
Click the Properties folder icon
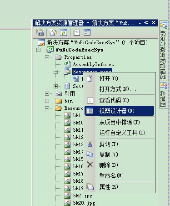click(x=59, y=57)
